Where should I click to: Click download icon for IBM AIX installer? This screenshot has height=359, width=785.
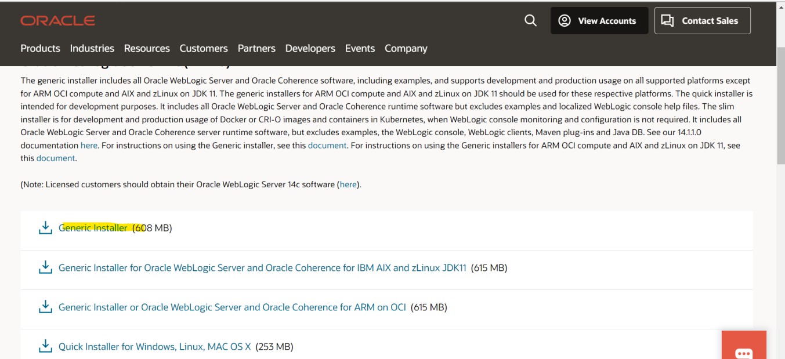(45, 268)
